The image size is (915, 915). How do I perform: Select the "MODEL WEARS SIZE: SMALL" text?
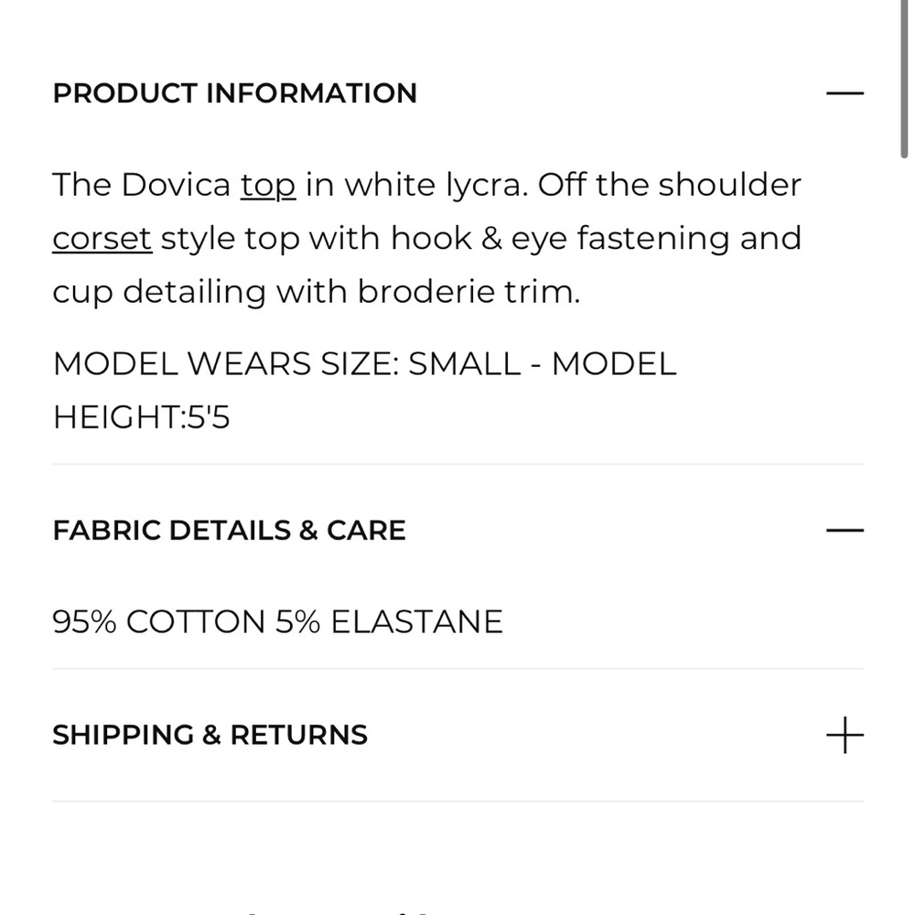click(x=286, y=364)
